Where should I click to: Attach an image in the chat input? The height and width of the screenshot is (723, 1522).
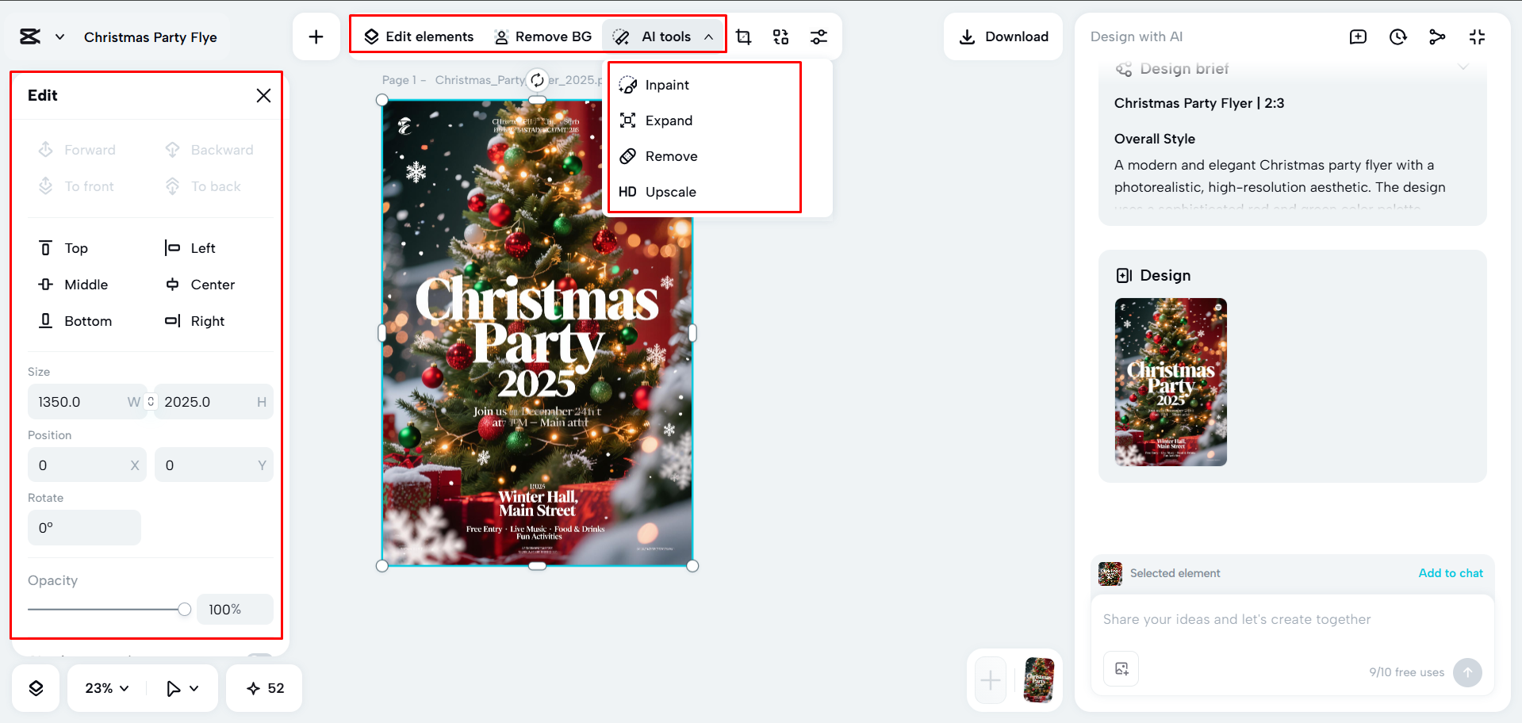1120,668
